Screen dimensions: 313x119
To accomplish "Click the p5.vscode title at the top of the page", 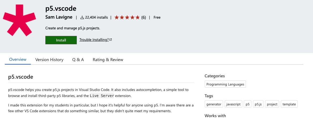I will 61,9.
